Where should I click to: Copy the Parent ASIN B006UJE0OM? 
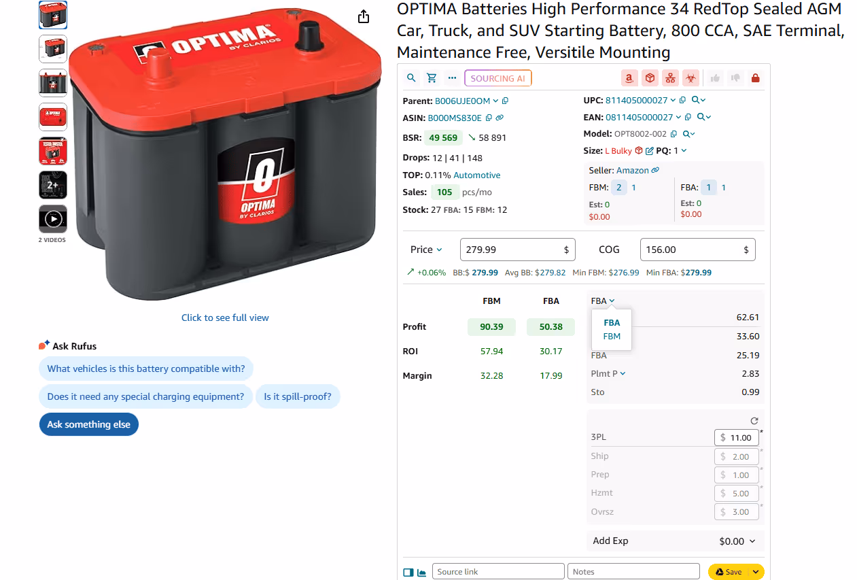pos(506,101)
